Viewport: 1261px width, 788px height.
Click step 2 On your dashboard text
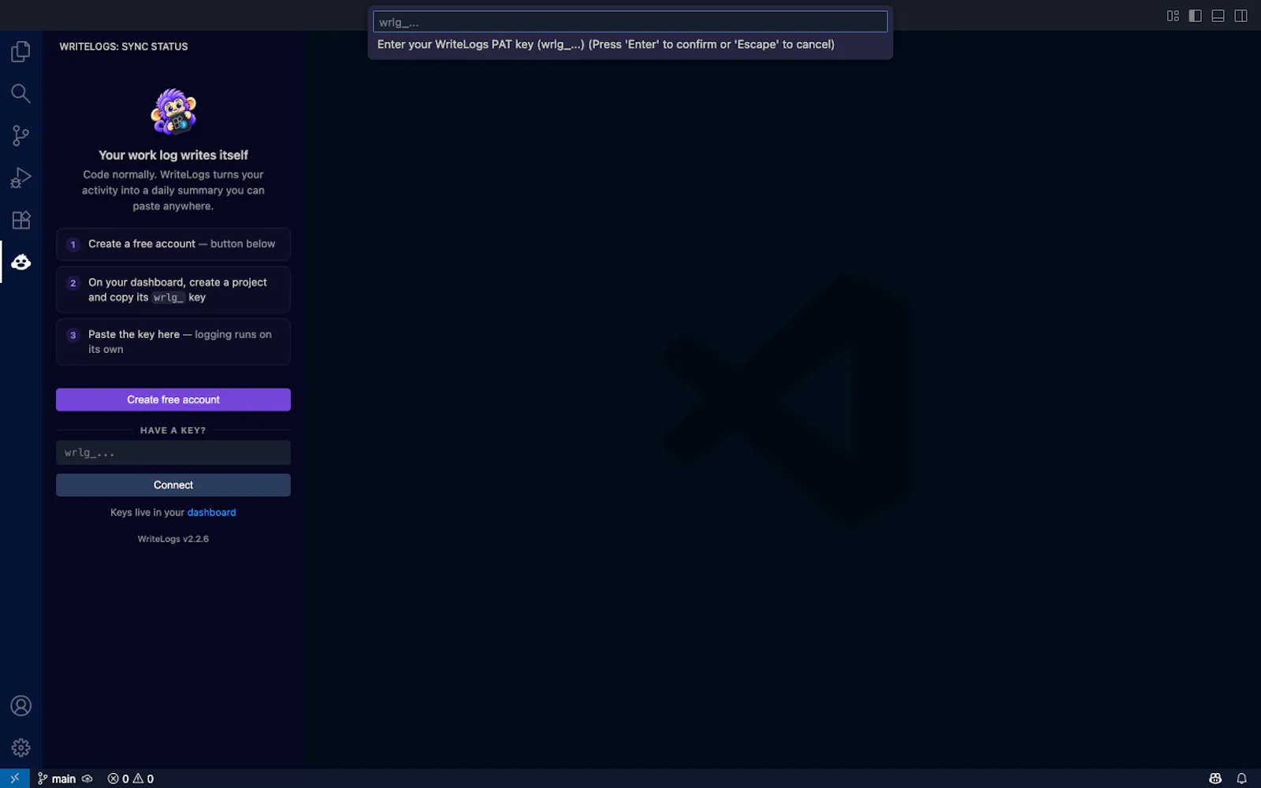173,289
